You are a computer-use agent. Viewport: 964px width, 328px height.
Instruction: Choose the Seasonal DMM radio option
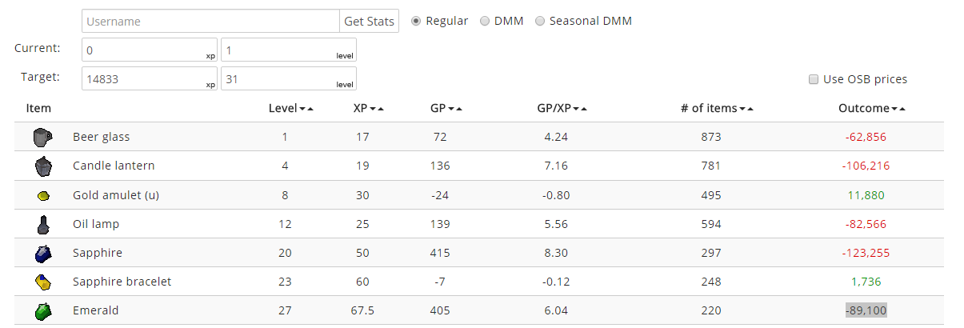coord(540,22)
